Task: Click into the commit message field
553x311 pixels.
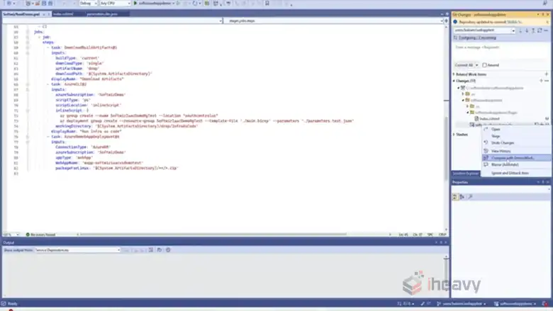Action: point(501,52)
